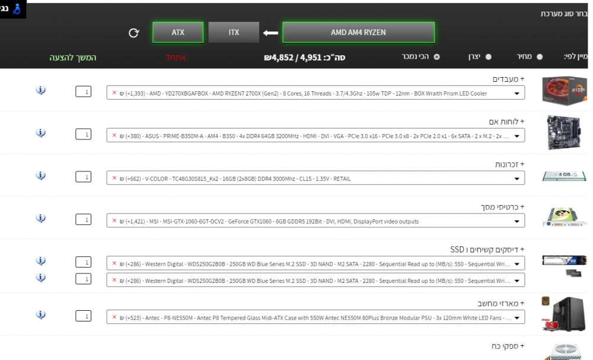Click the בחר סוג מערכת label
The width and height of the screenshot is (593, 360).
click(565, 14)
